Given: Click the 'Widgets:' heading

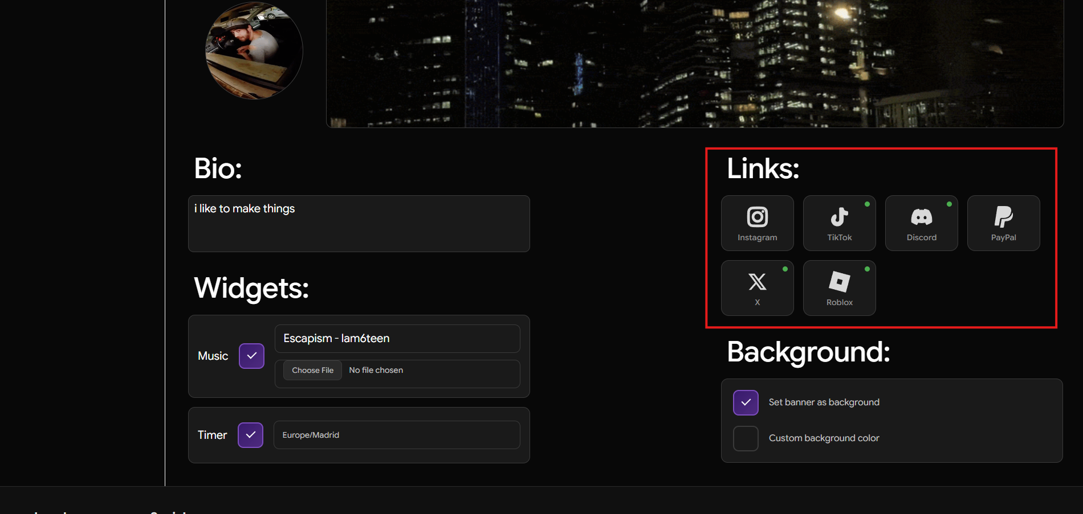Looking at the screenshot, I should 251,289.
